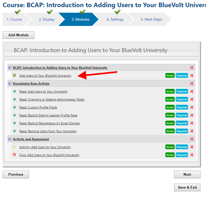Go to step 4. Settings
206x200 pixels.
115,19
